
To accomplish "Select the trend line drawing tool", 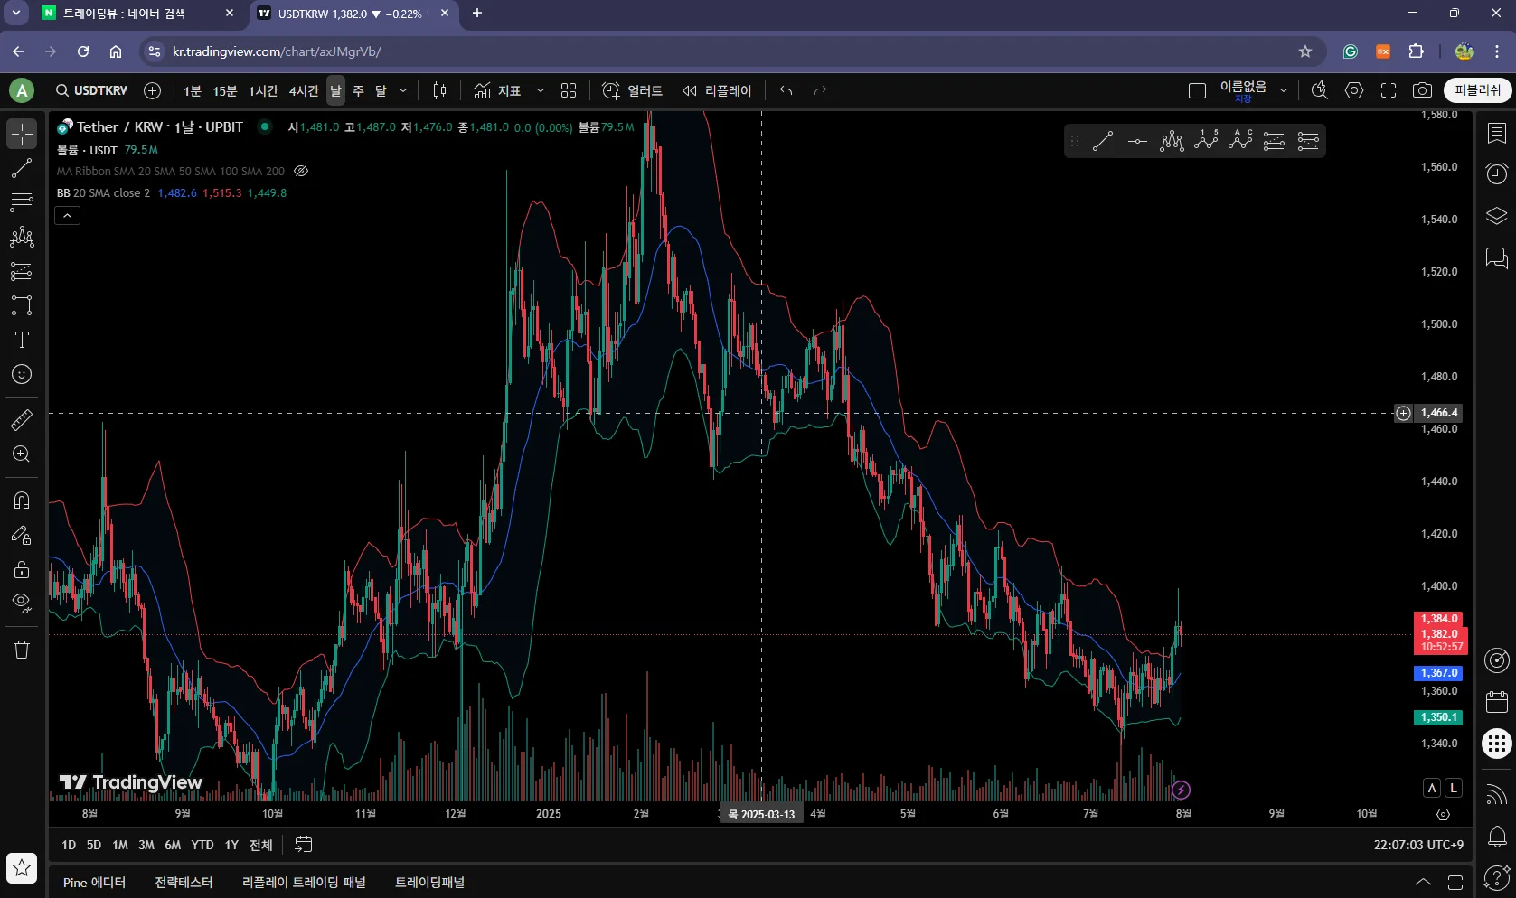I will [22, 169].
